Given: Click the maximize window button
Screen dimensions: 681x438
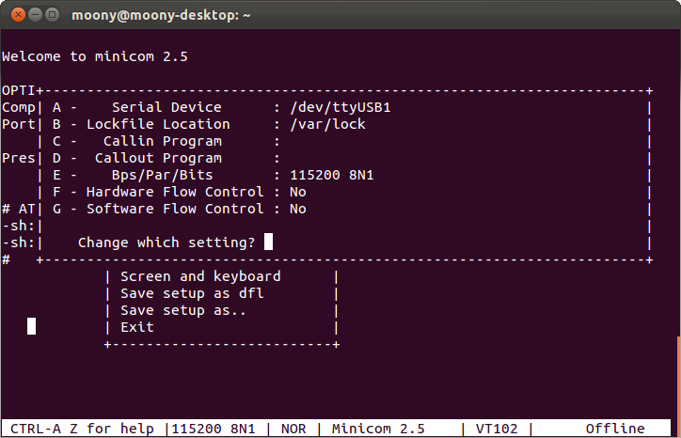Looking at the screenshot, I should pos(52,15).
